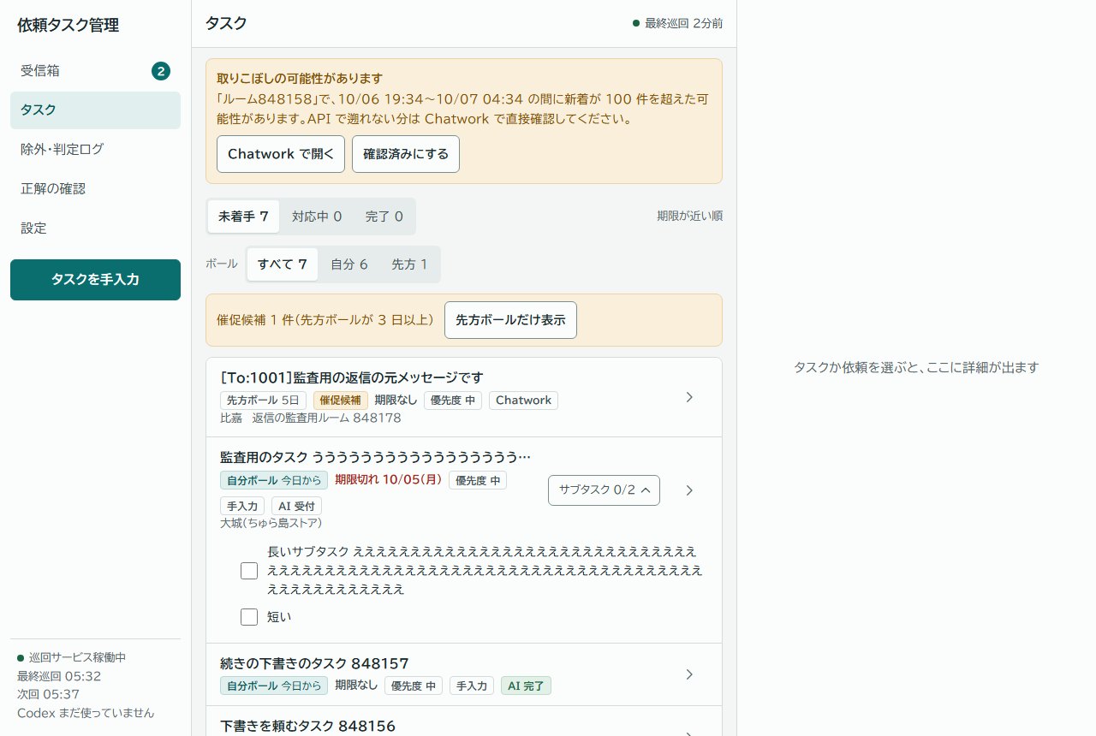Collapse サブタスク 0/2 expander
This screenshot has width=1096, height=736.
click(x=604, y=490)
